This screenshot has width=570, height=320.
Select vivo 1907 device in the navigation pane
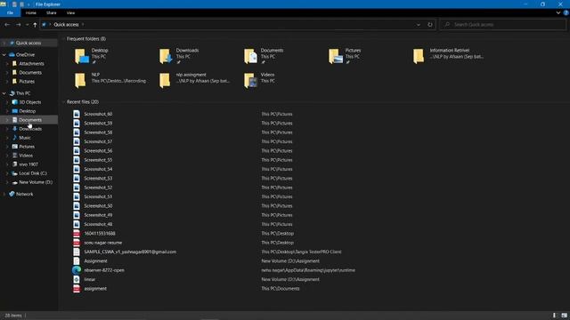[x=28, y=164]
